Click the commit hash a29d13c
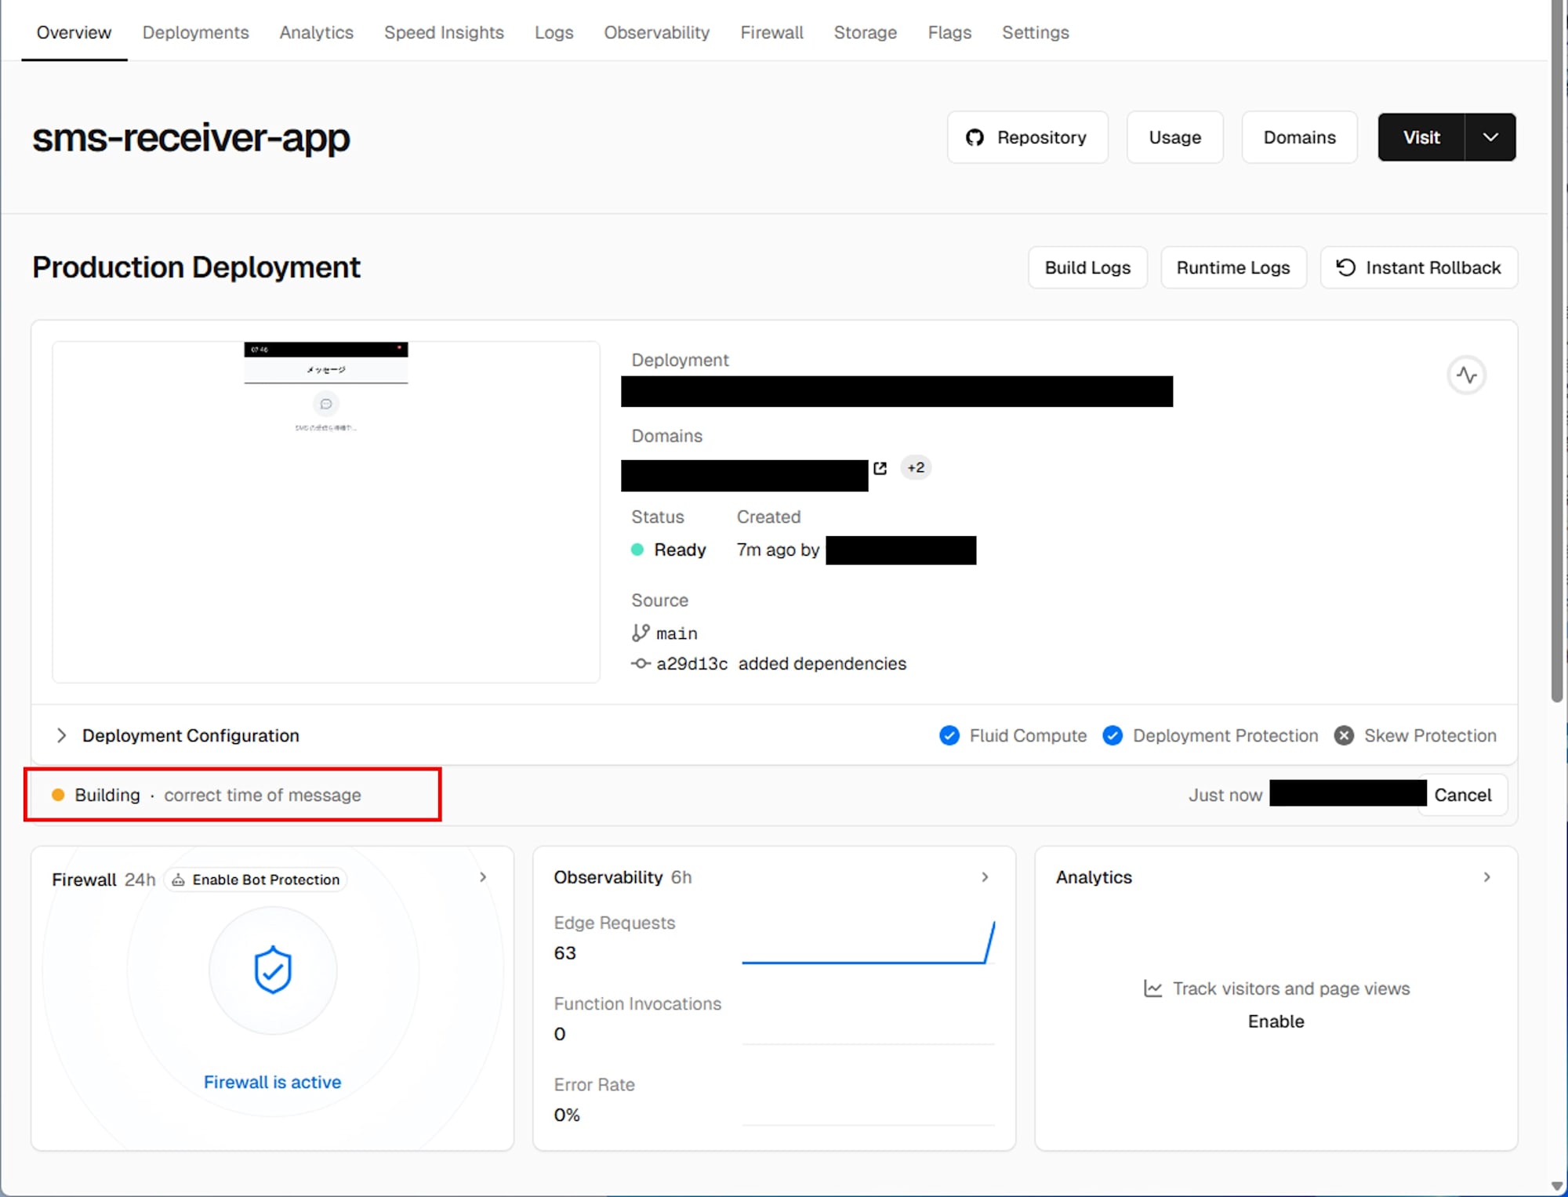 [691, 664]
